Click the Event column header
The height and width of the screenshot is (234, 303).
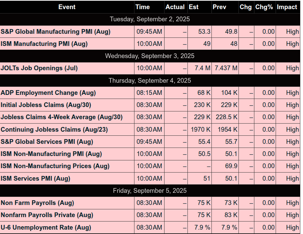(x=67, y=7)
